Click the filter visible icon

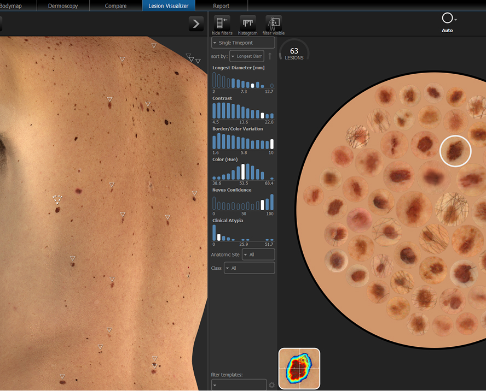273,23
